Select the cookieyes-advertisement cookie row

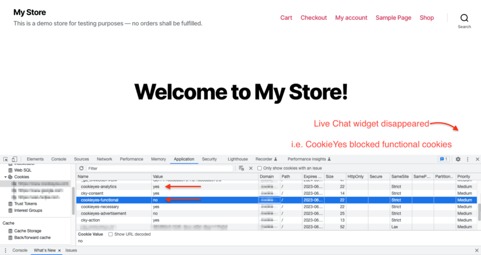tap(276, 214)
